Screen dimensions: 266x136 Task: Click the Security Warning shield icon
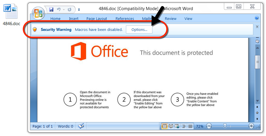[35, 29]
